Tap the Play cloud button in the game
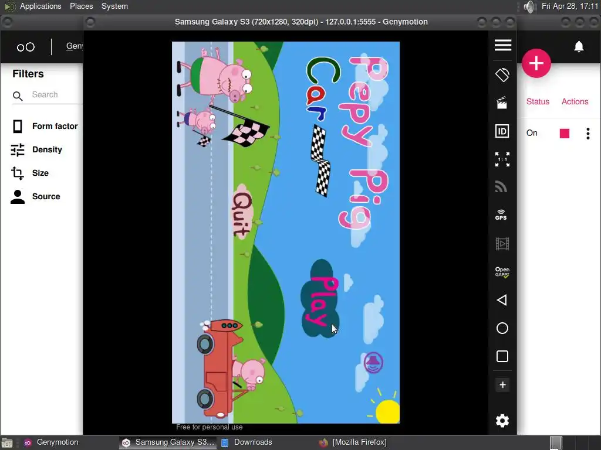 click(x=320, y=299)
